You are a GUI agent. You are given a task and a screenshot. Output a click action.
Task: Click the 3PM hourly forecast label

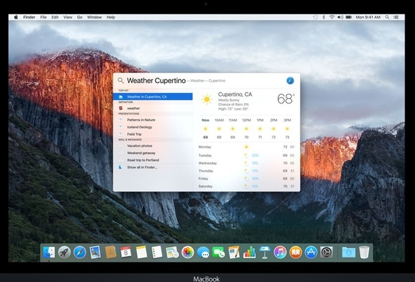tap(287, 120)
